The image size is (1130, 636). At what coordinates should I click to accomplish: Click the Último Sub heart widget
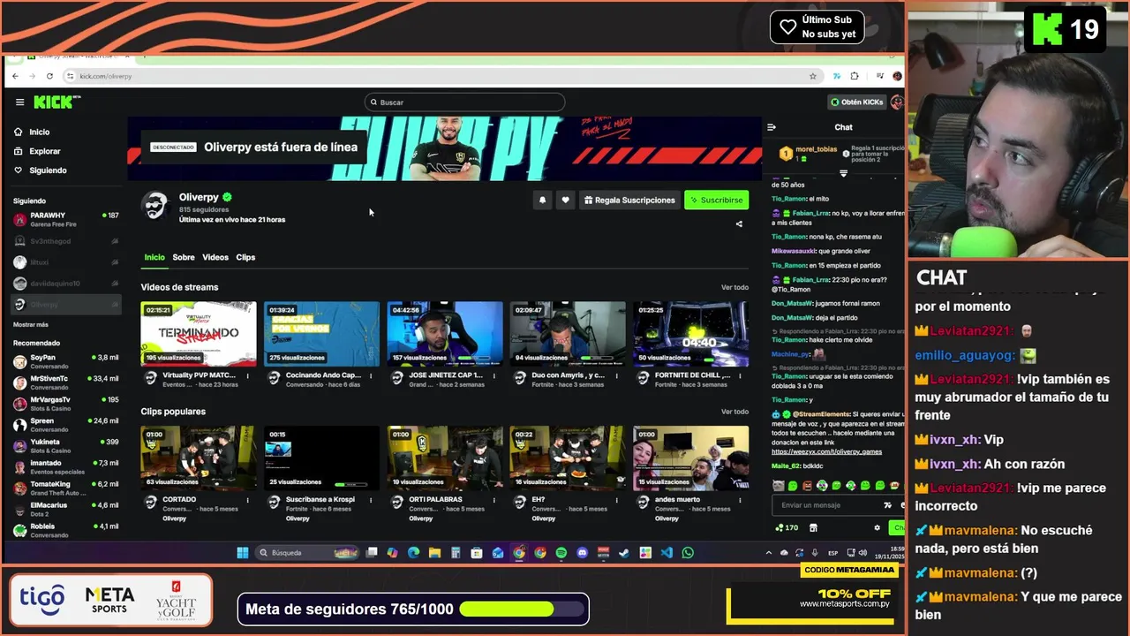(x=817, y=26)
